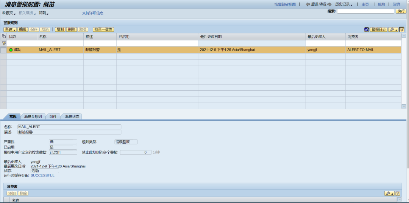Click the 激活 button

[x=83, y=29]
